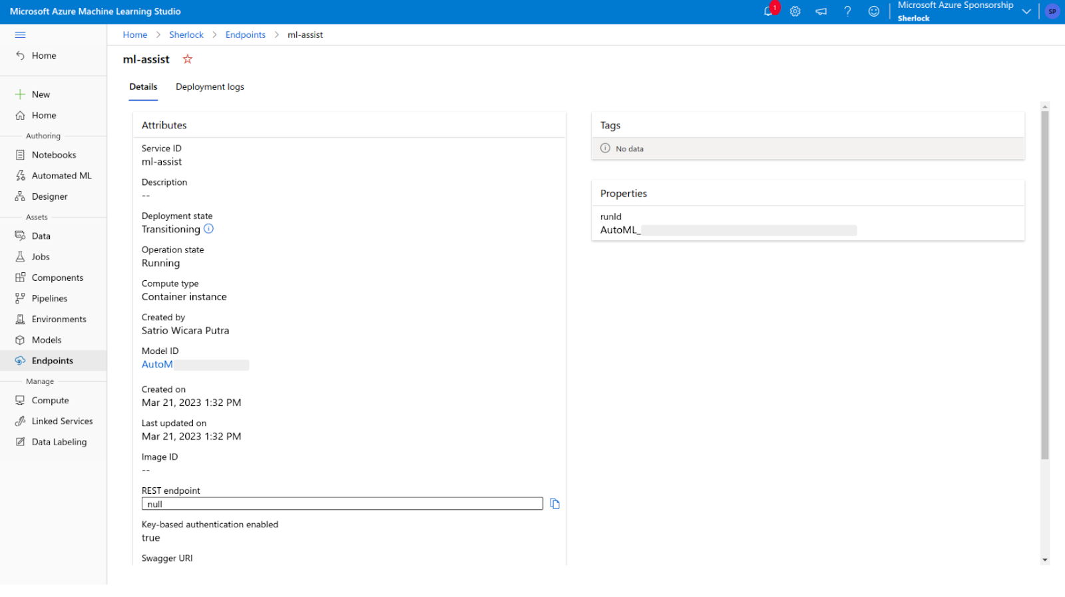
Task: Click the REST endpoint null field
Action: (342, 504)
